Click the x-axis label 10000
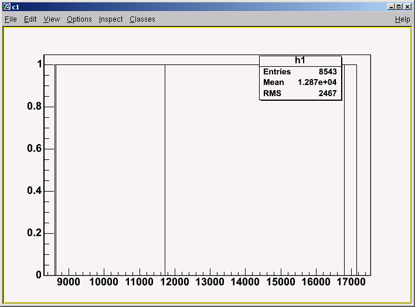The height and width of the screenshot is (307, 415). tap(104, 282)
